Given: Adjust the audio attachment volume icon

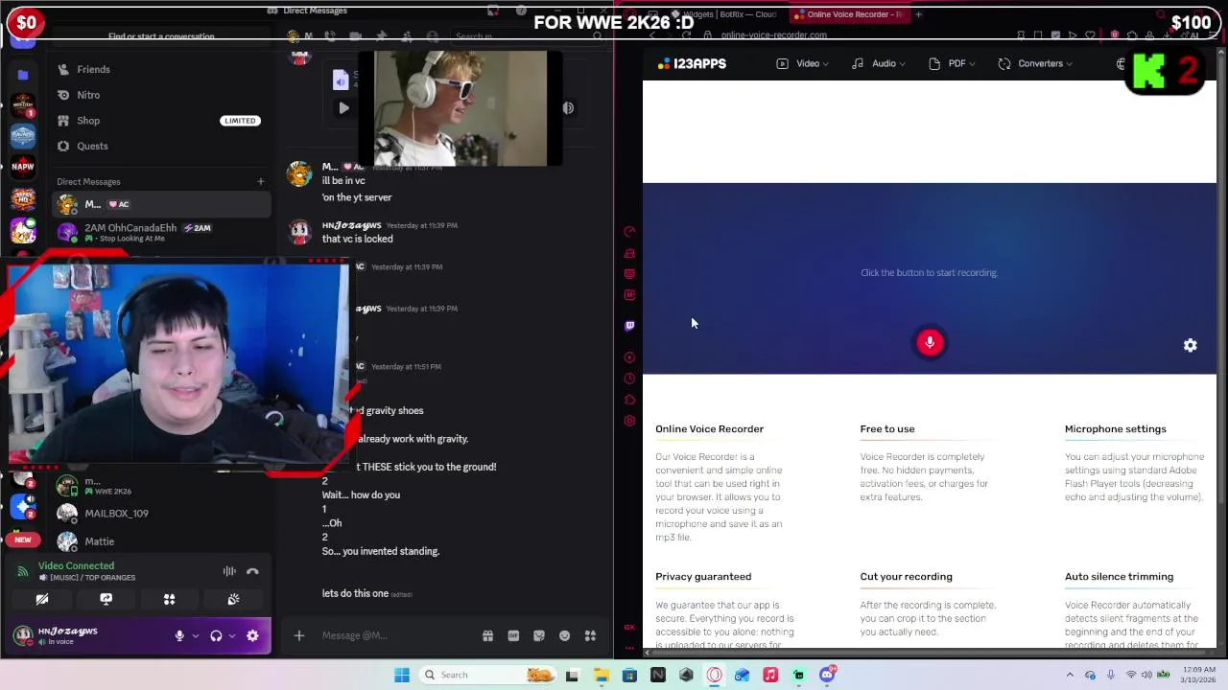Looking at the screenshot, I should click(x=568, y=108).
